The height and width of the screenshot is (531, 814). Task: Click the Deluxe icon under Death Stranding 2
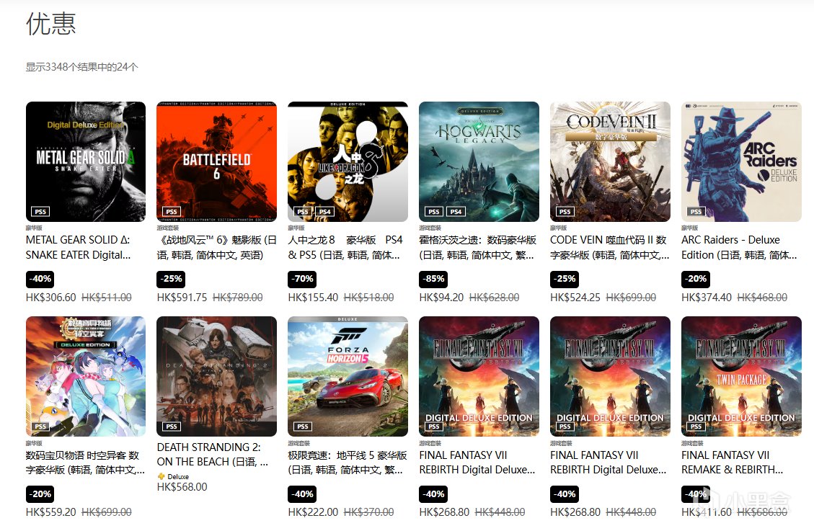point(160,476)
